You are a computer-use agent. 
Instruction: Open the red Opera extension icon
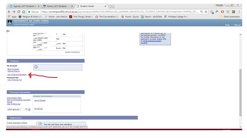click(x=222, y=12)
